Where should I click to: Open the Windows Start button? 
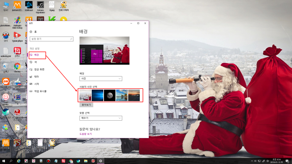click(4, 161)
